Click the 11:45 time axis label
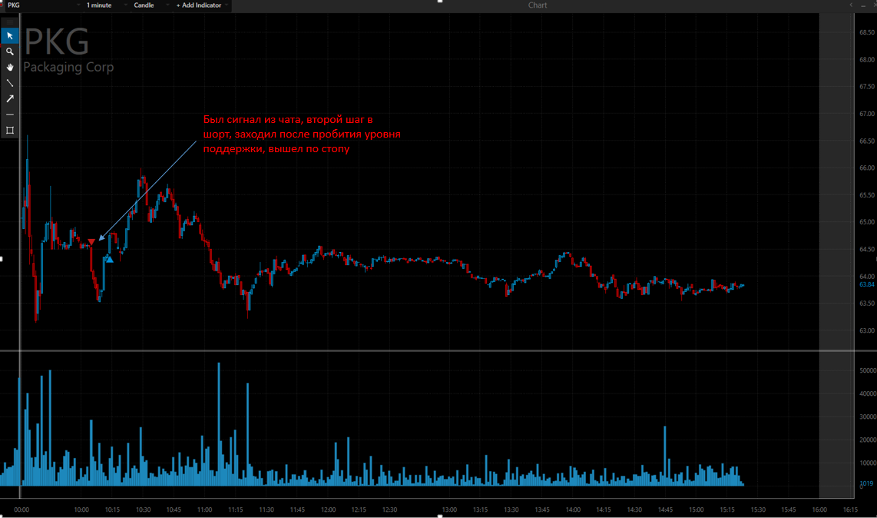 pyautogui.click(x=297, y=510)
